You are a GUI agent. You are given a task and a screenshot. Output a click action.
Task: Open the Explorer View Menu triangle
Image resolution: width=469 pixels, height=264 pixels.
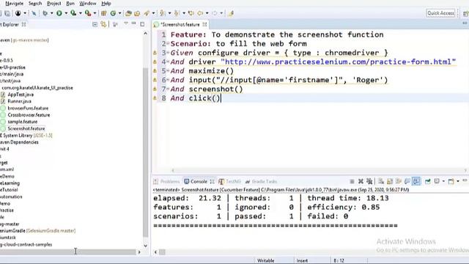pos(126,23)
